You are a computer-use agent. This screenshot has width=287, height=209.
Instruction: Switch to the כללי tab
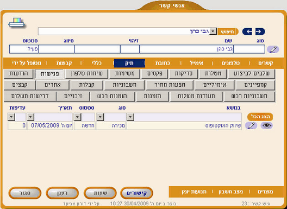[x=96, y=63]
